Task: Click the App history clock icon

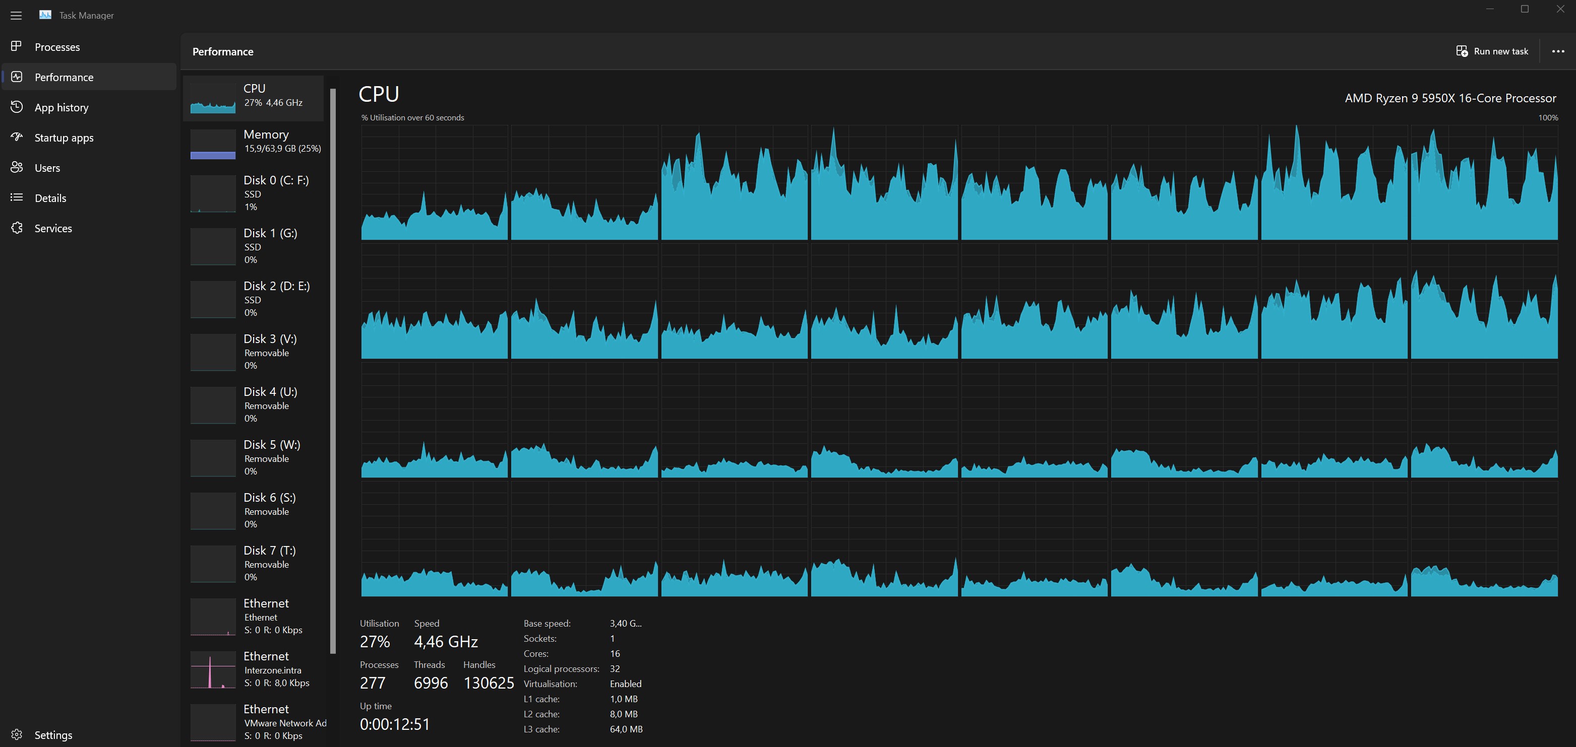Action: point(17,107)
